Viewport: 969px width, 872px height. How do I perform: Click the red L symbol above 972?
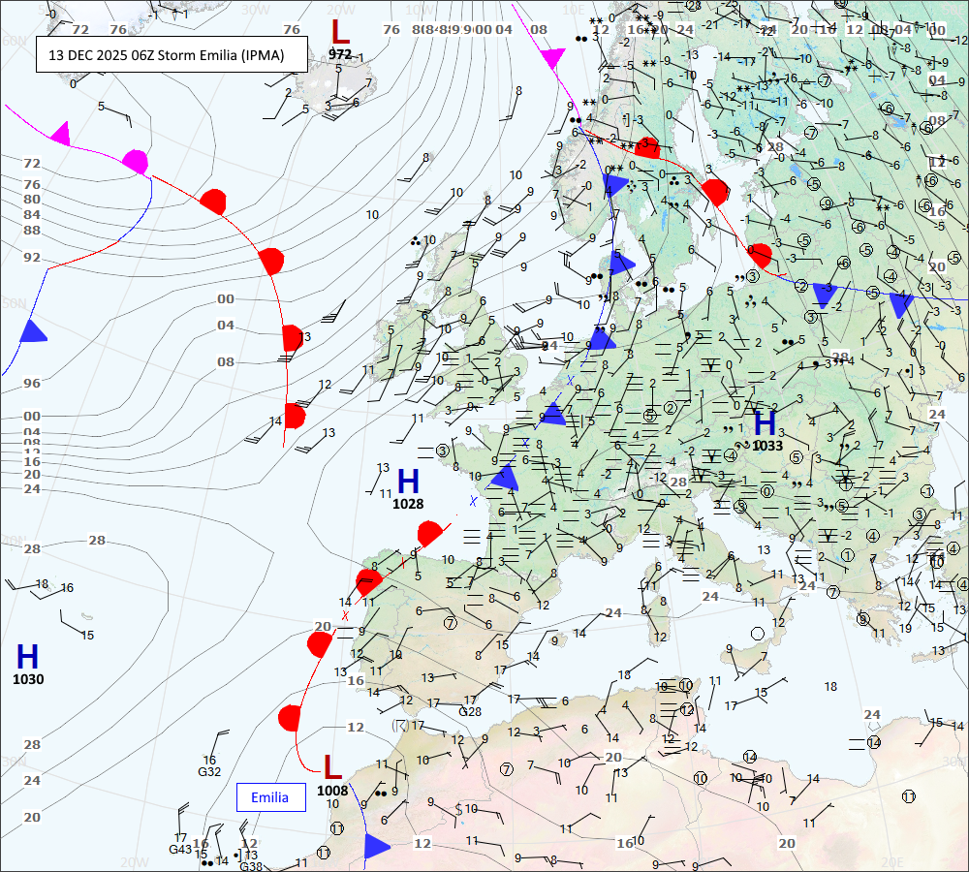[x=339, y=32]
